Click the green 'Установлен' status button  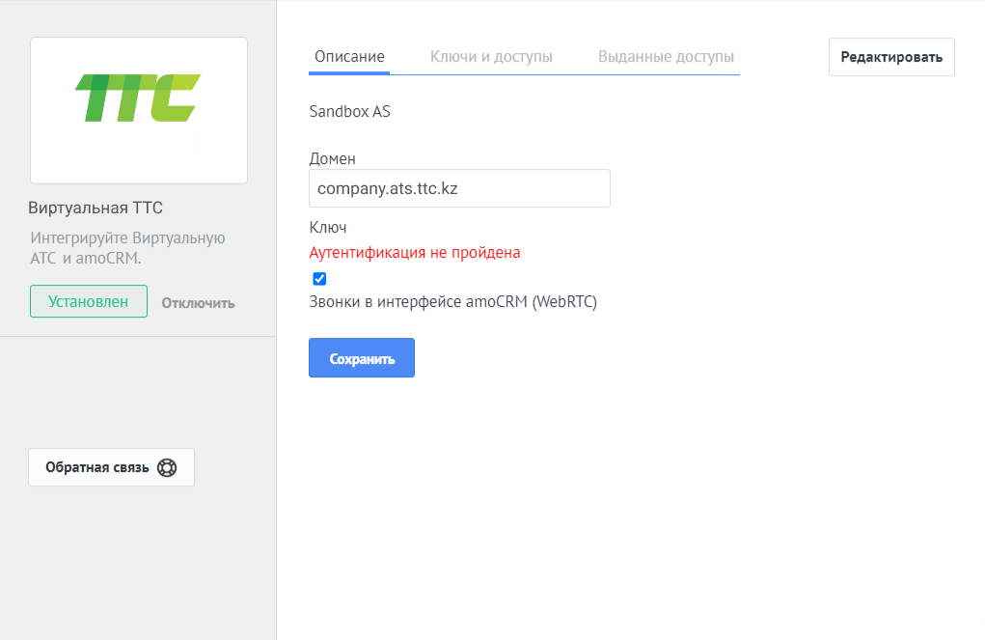[89, 301]
